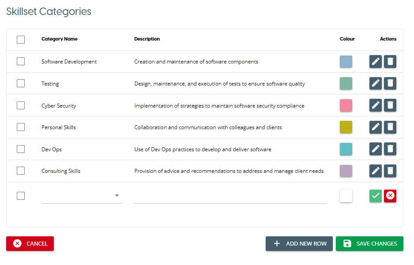Select the Testing row checkbox
Viewport: 414px width, 265px height.
pyautogui.click(x=21, y=83)
